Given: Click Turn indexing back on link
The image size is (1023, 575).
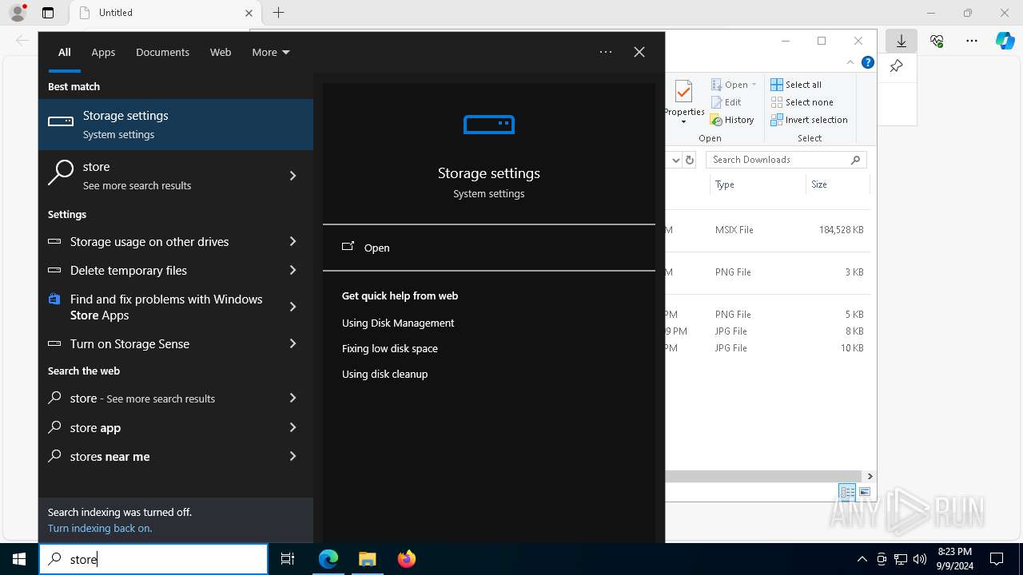Looking at the screenshot, I should coord(100,528).
